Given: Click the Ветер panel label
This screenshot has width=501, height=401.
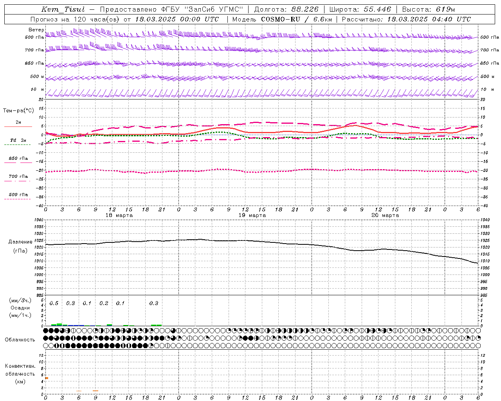Looking at the screenshot, I should [36, 30].
